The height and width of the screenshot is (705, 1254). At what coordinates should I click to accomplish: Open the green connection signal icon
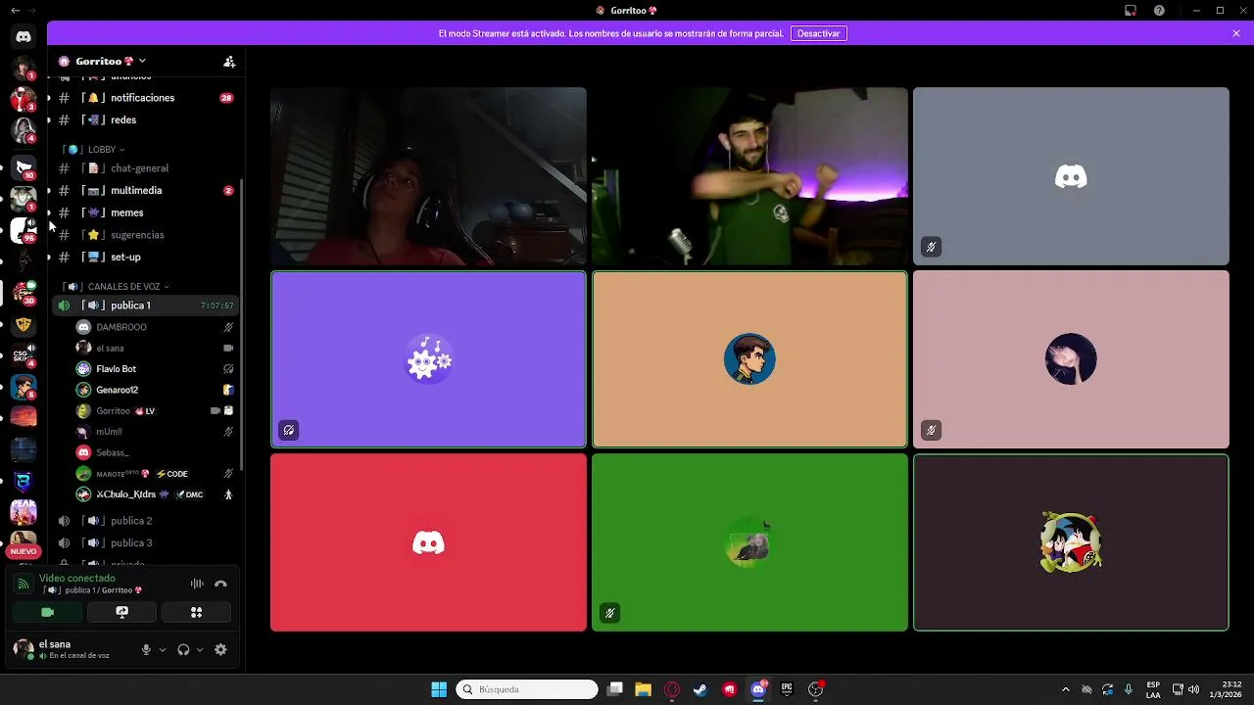click(x=24, y=584)
